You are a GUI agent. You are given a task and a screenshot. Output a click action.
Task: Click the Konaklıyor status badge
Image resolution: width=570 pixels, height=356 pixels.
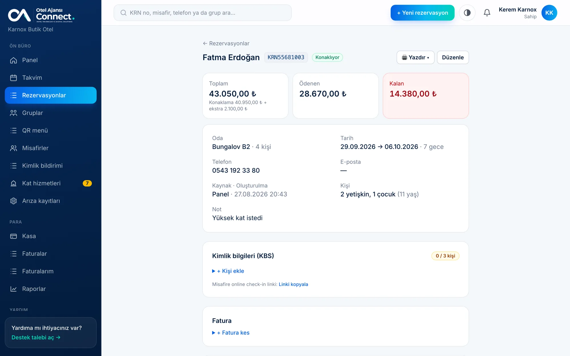327,58
